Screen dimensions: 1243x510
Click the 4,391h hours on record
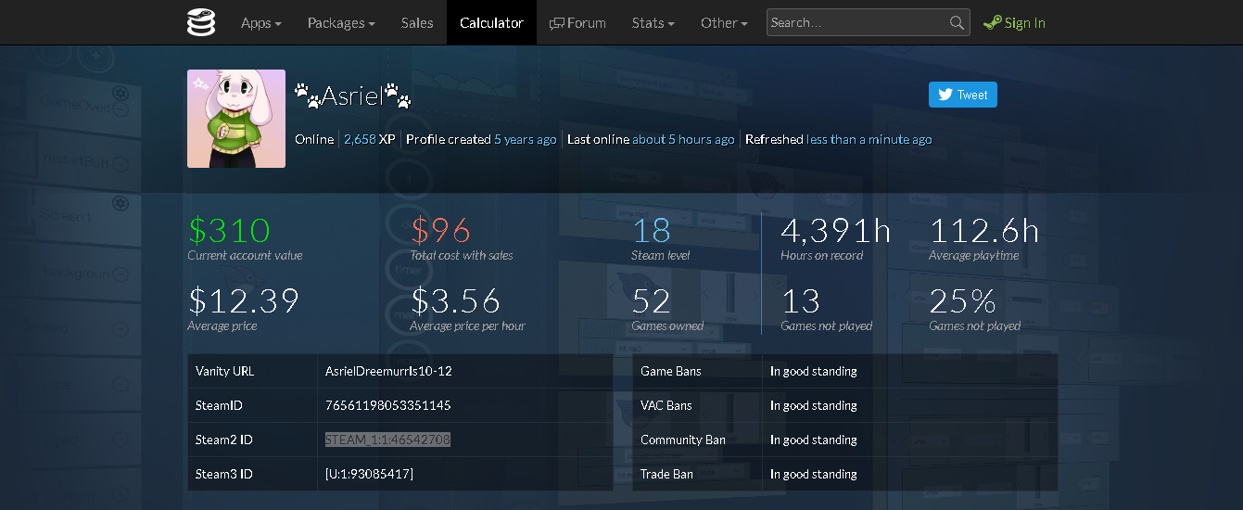coord(835,230)
